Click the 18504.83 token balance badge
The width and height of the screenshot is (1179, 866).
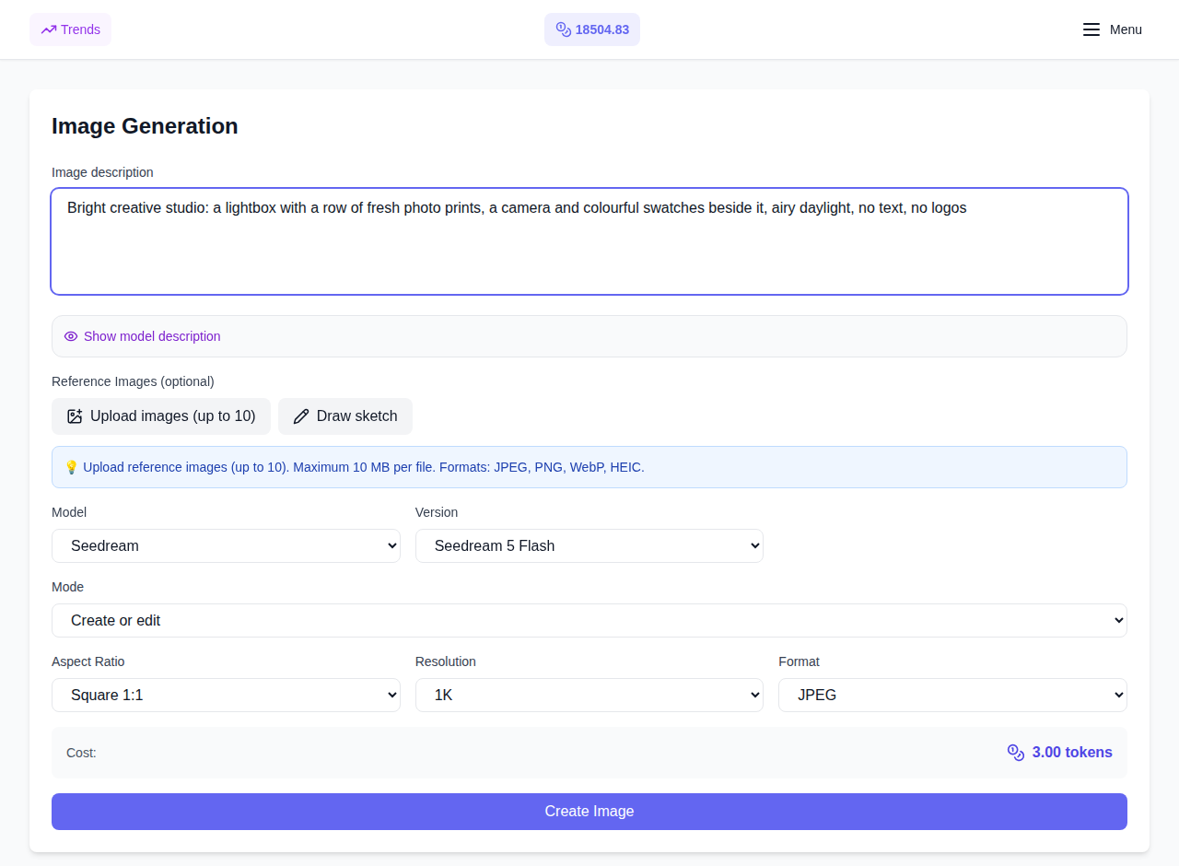click(x=592, y=29)
